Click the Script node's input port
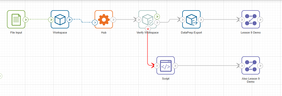This screenshot has height=96, width=282. 157,66
